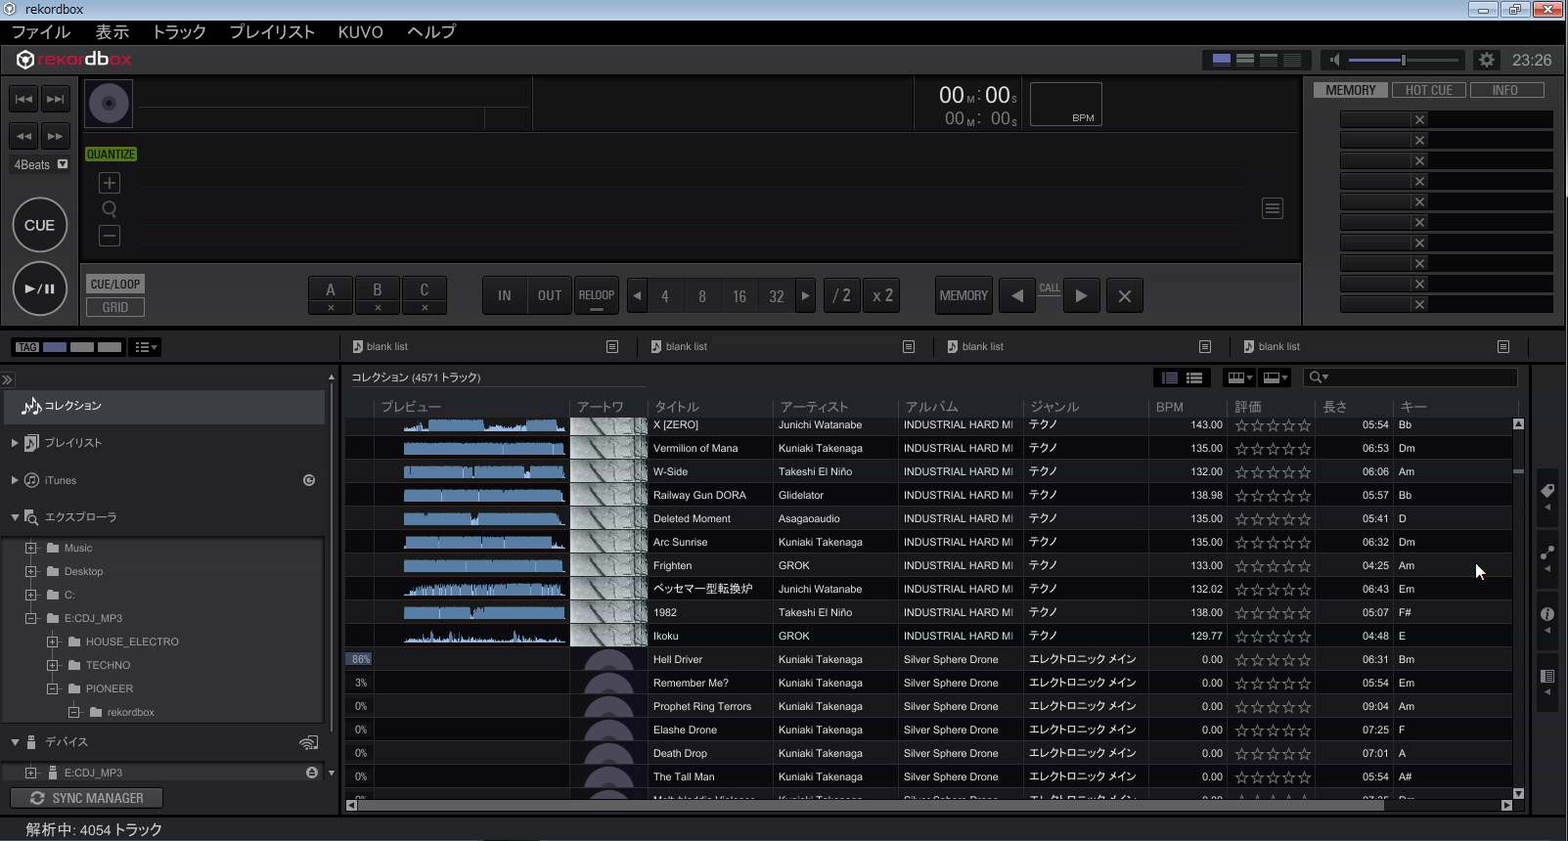
Task: Expand the iTunes tree node
Action: tap(15, 480)
